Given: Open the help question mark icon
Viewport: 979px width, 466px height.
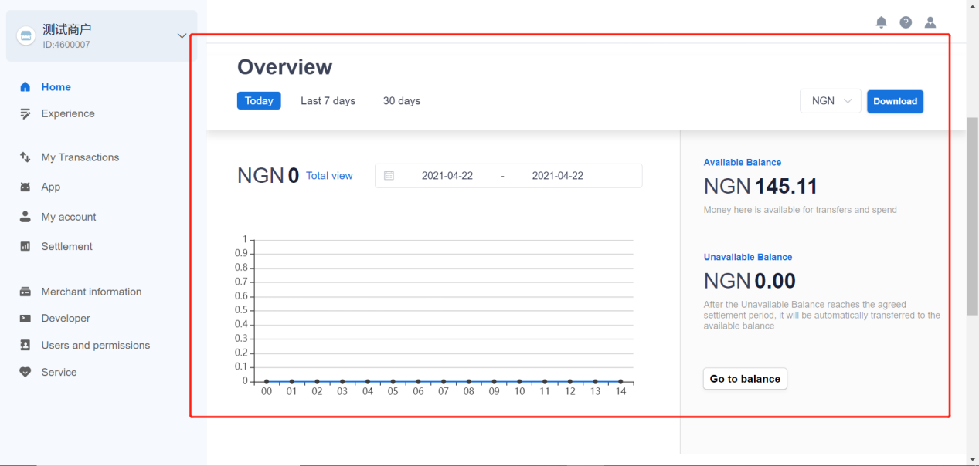Looking at the screenshot, I should [906, 22].
